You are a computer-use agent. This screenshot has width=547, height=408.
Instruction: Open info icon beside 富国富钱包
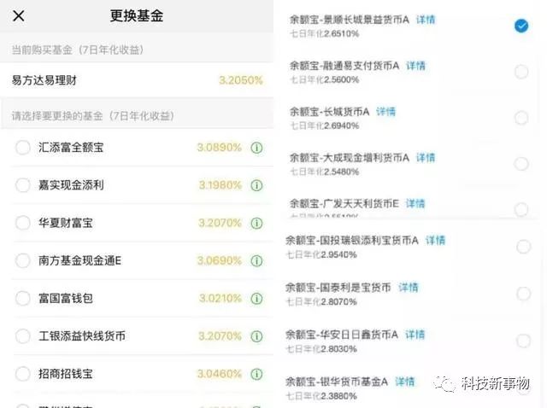[256, 298]
